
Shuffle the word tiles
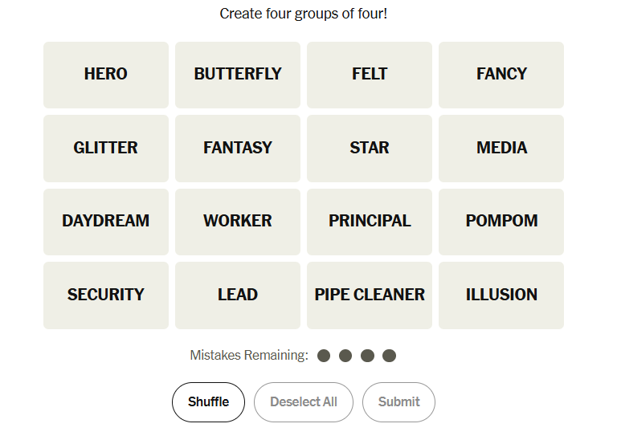point(208,402)
